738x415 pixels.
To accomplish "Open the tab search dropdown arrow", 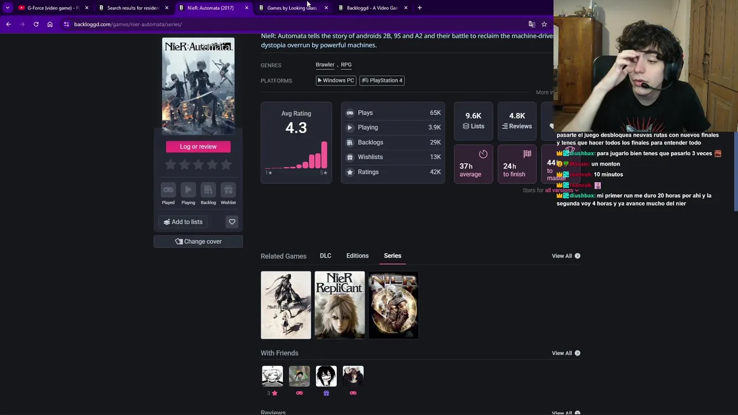I will 7,7.
